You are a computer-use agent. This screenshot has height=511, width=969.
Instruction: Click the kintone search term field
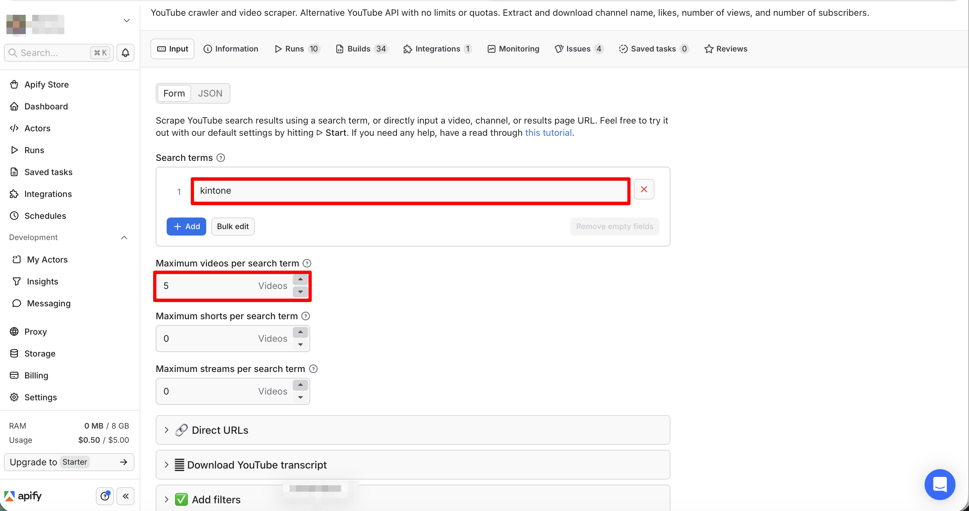click(411, 191)
